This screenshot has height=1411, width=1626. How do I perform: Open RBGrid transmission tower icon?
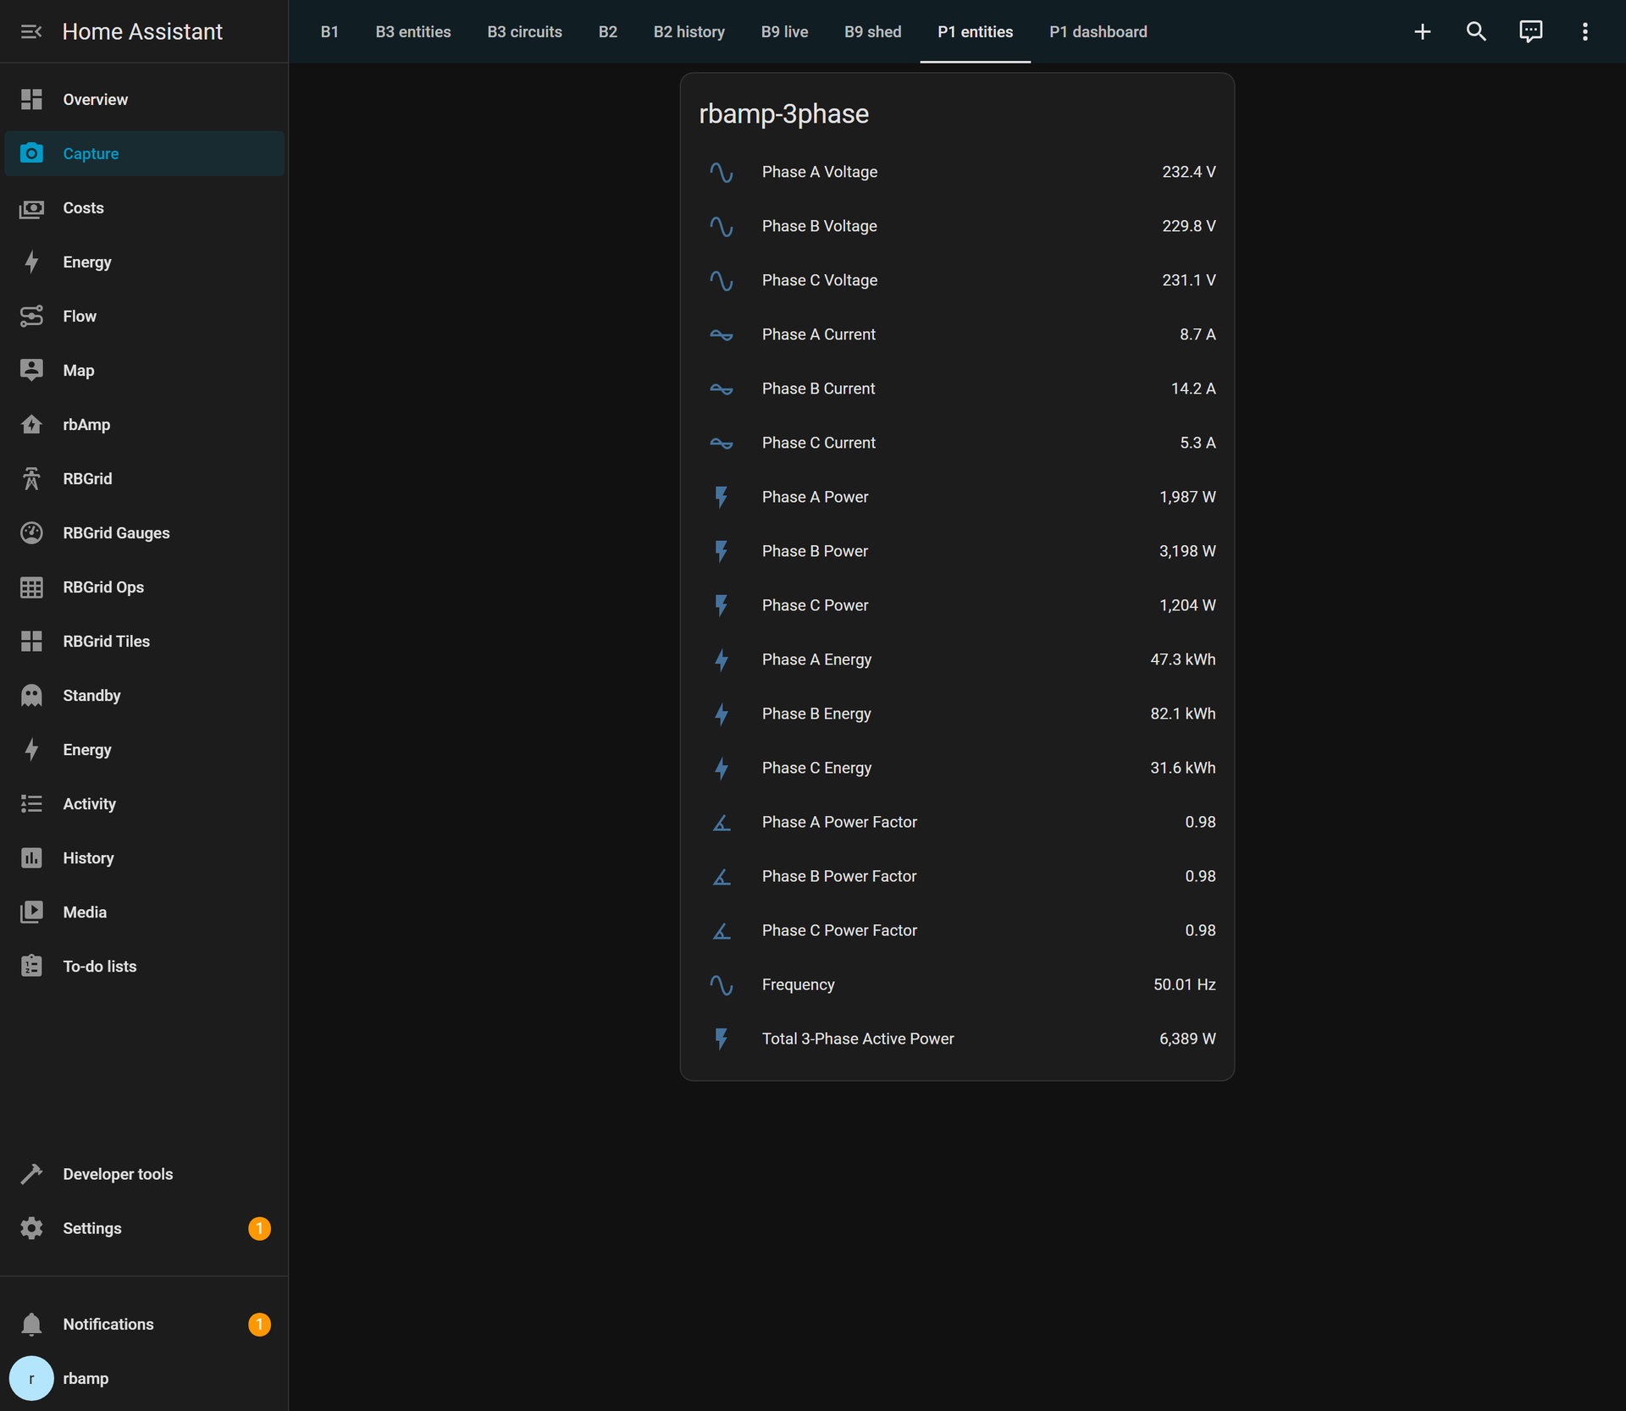(x=31, y=478)
